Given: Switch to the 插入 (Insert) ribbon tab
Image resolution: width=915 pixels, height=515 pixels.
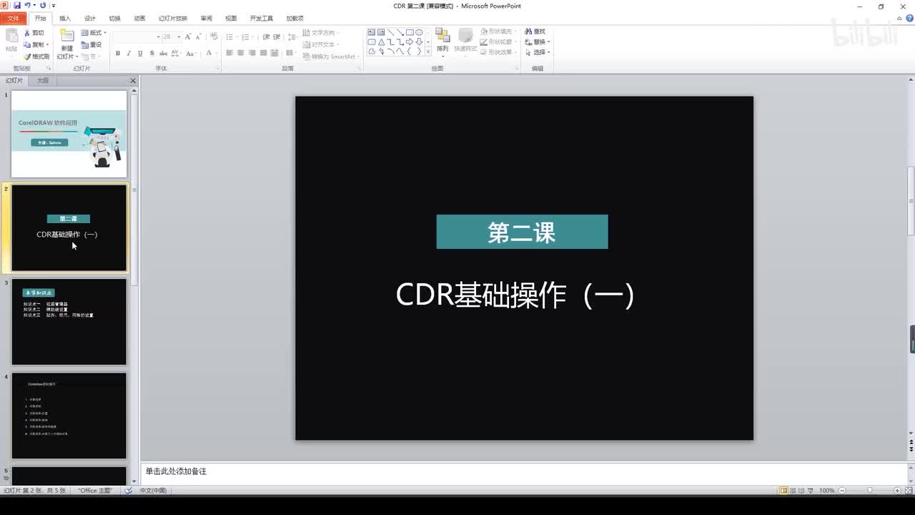Looking at the screenshot, I should 65,19.
